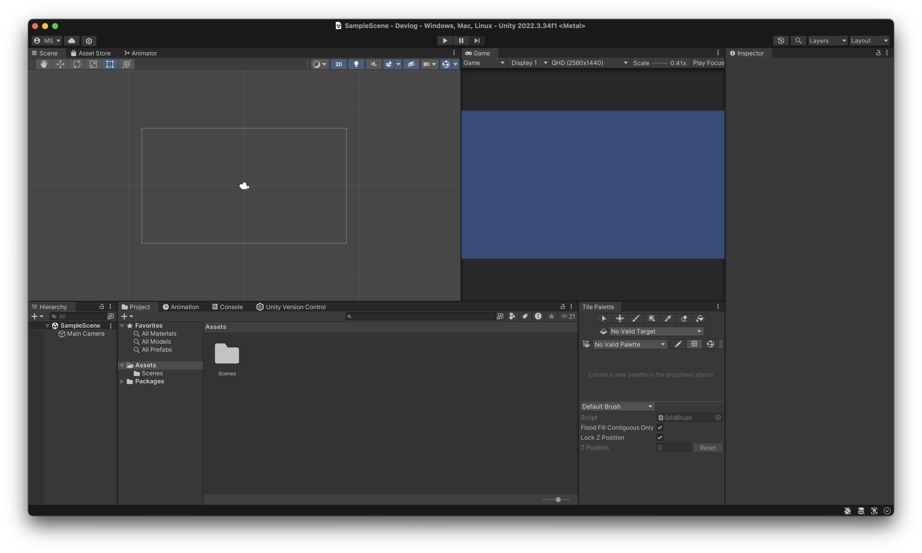
Task: Adjust the Project icon size slider
Action: coord(558,500)
